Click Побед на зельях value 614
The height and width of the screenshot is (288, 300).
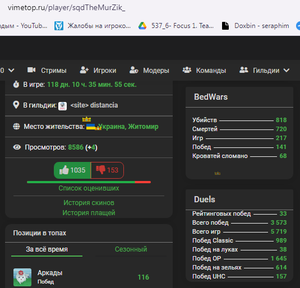click(281, 267)
